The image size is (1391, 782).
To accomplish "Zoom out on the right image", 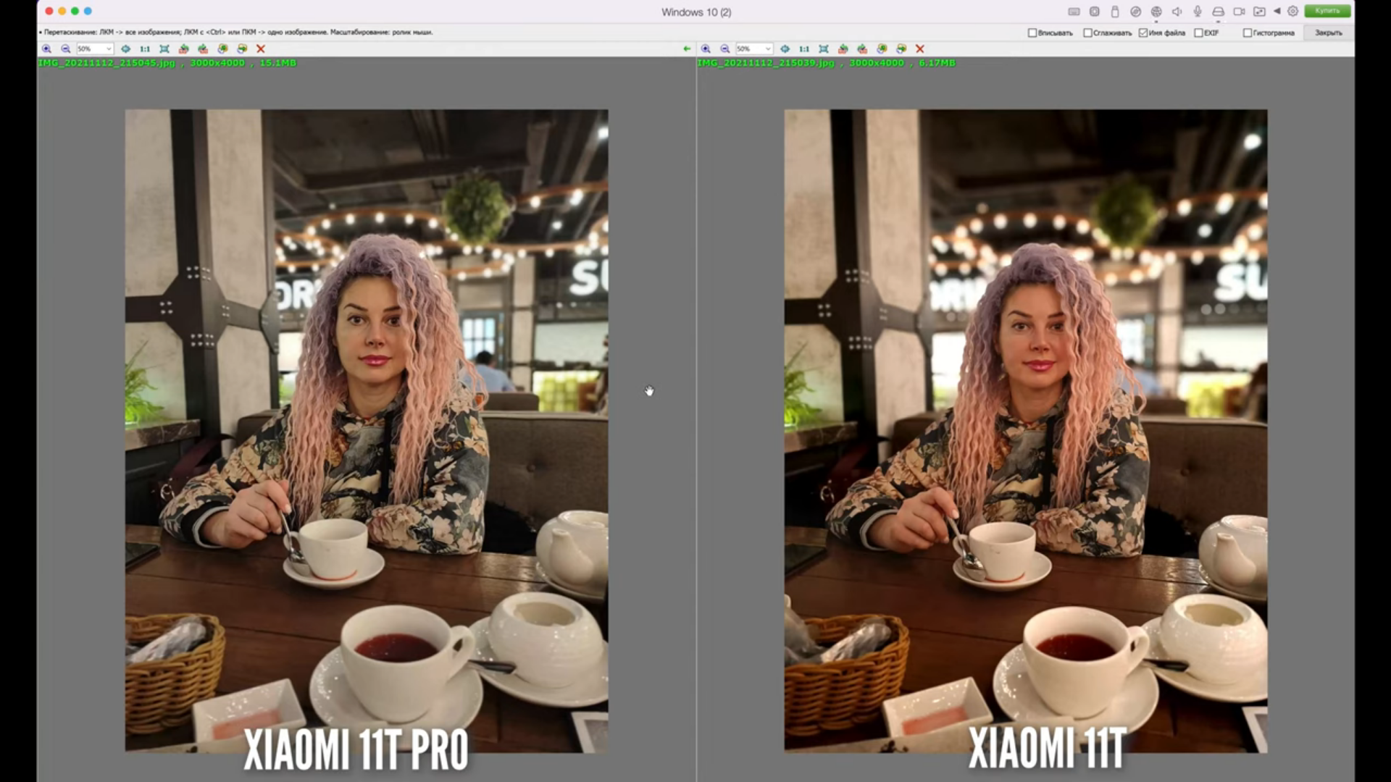I will pos(724,49).
